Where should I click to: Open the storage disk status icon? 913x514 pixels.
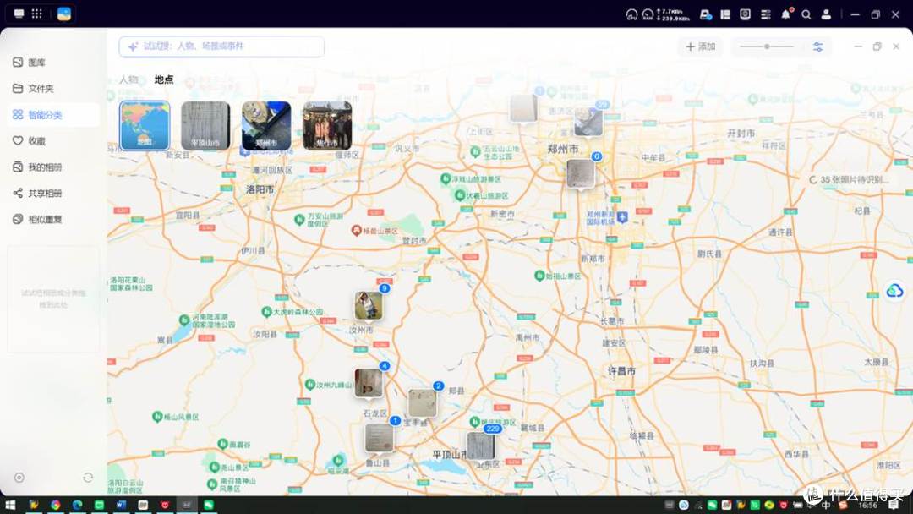coord(706,14)
